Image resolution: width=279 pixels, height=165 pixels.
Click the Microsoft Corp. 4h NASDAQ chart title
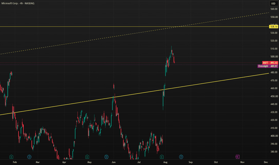point(18,3)
